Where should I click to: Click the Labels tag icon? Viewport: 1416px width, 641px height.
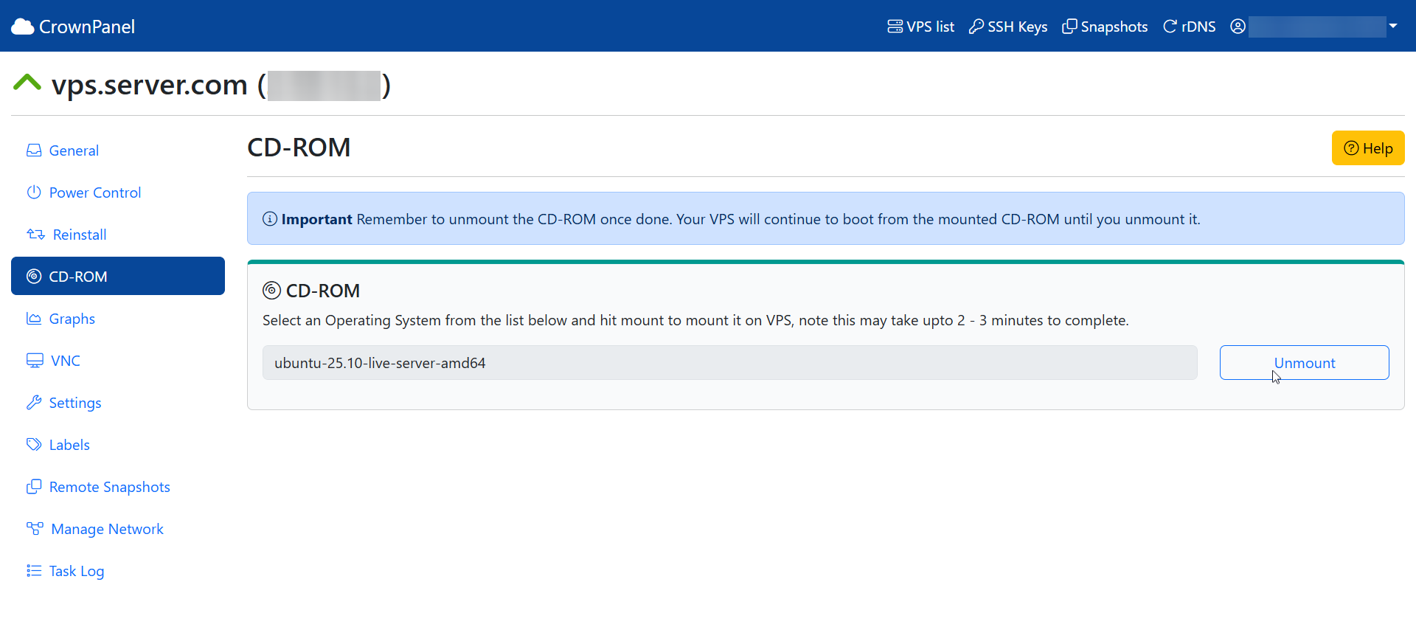point(34,445)
